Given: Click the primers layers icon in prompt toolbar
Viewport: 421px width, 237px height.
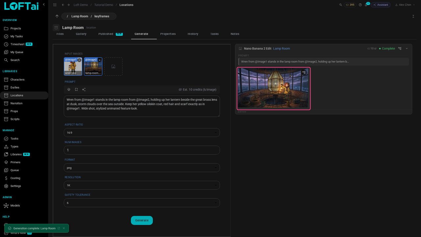Looking at the screenshot, I should [69, 90].
